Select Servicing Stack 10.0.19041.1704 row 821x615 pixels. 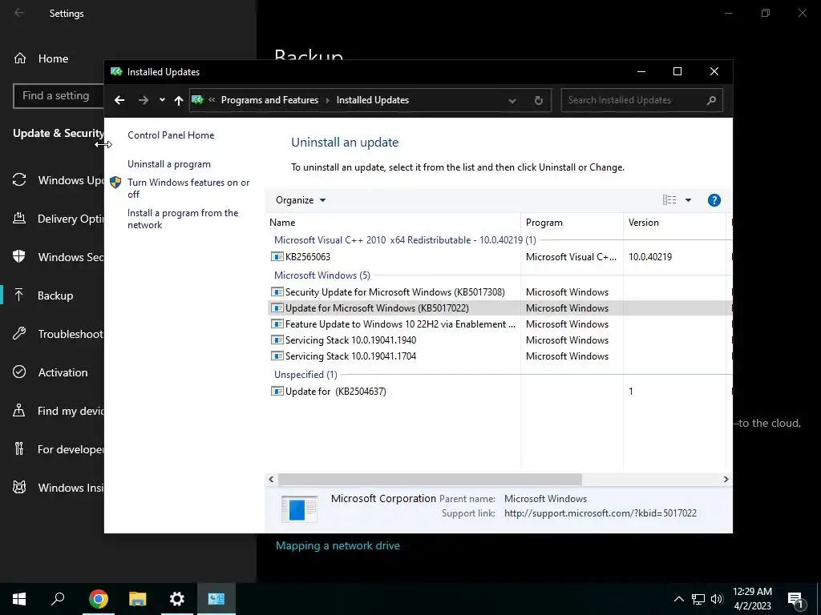(x=499, y=356)
